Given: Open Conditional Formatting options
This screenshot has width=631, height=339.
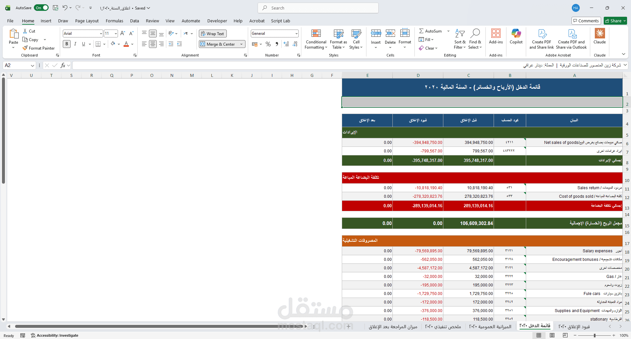Looking at the screenshot, I should tap(315, 39).
